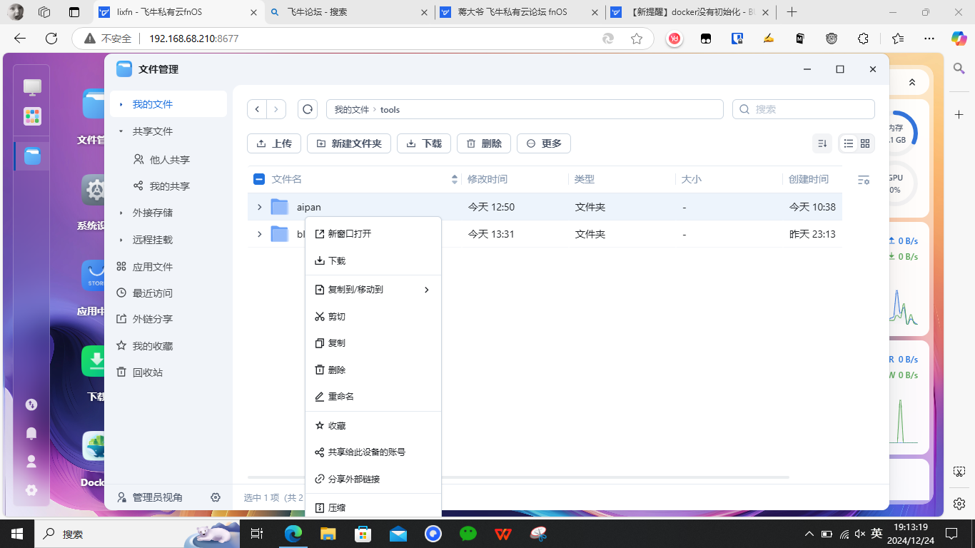This screenshot has width=975, height=548.
Task: Toggle the select-all files checkbox
Action: [x=259, y=179]
